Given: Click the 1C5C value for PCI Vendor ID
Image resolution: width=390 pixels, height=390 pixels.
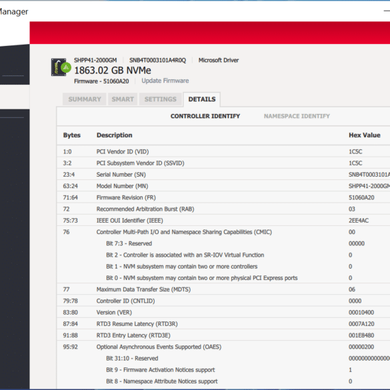Looking at the screenshot, I should 355,151.
